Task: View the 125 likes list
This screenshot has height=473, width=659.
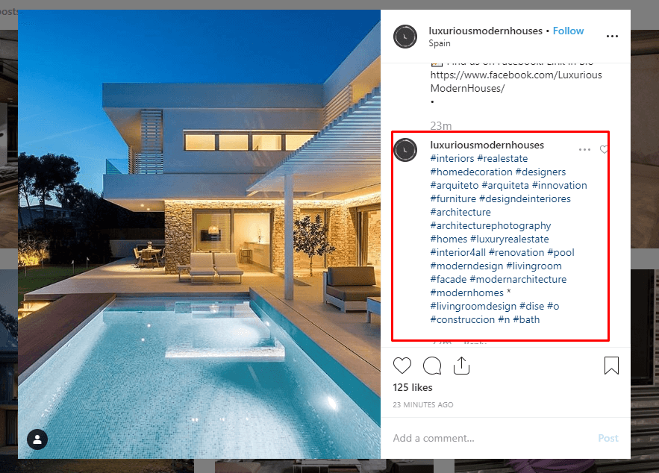Action: click(x=413, y=387)
